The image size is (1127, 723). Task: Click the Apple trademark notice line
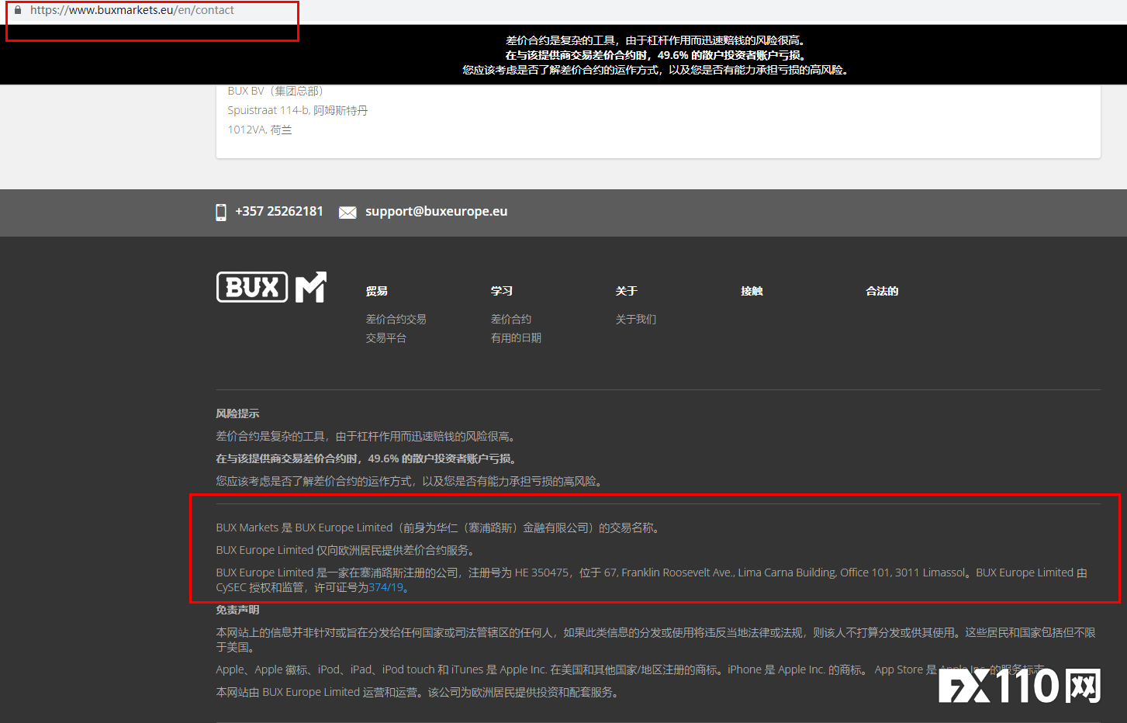click(630, 669)
